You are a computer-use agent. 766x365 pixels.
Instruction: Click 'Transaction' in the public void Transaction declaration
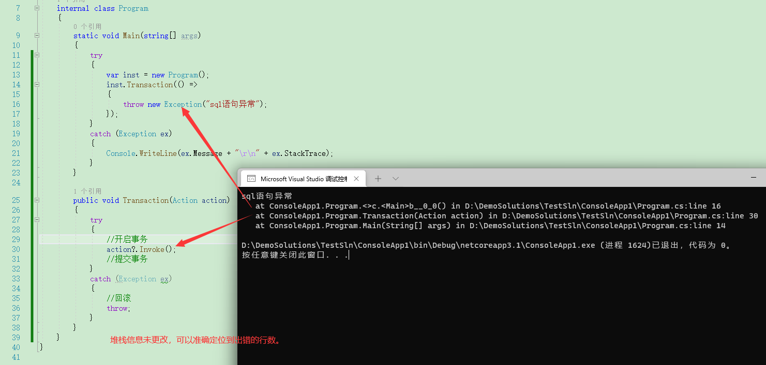tap(146, 200)
